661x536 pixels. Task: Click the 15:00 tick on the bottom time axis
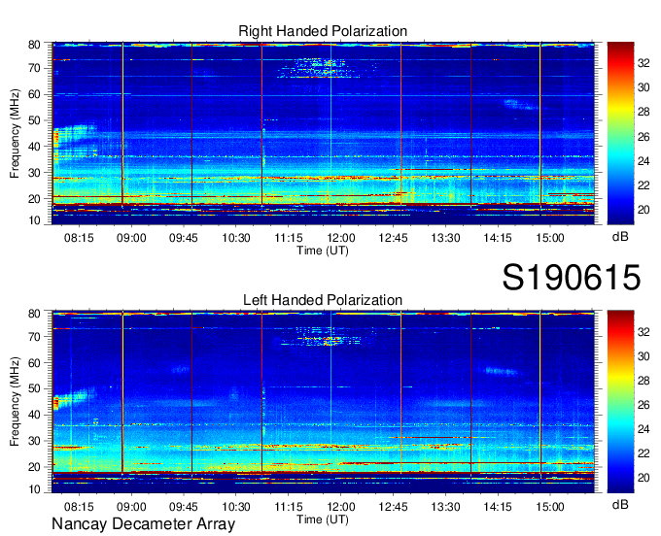pyautogui.click(x=550, y=506)
